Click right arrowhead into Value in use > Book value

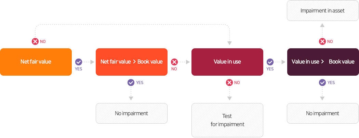pyautogui.click(x=283, y=62)
